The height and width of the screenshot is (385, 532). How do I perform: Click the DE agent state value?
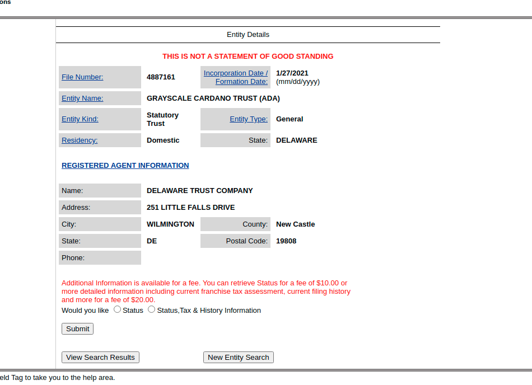coord(152,241)
